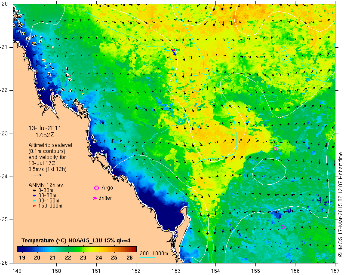
Task: Click the '0.5m/s (1kt 12h)' label
Action: click(47, 169)
